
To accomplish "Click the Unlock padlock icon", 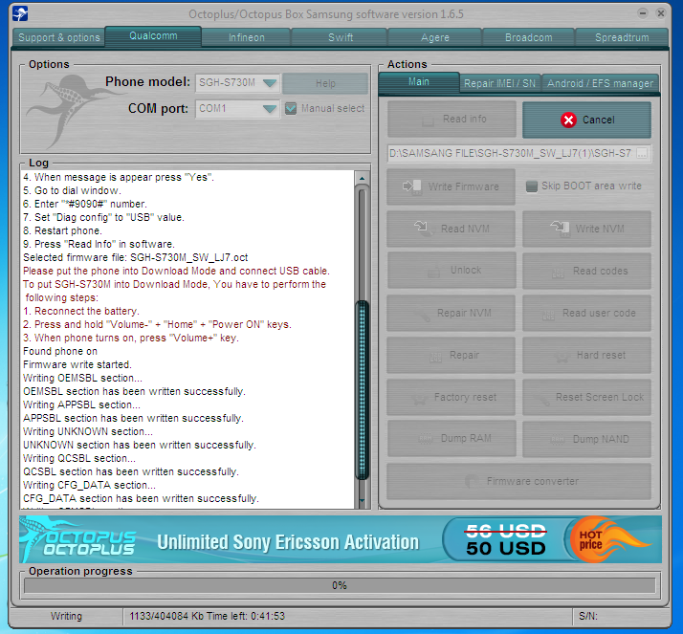I will (x=433, y=272).
